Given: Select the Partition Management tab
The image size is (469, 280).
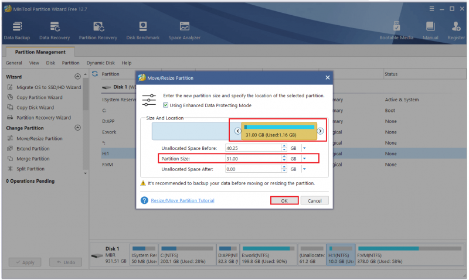Looking at the screenshot, I should pos(40,52).
